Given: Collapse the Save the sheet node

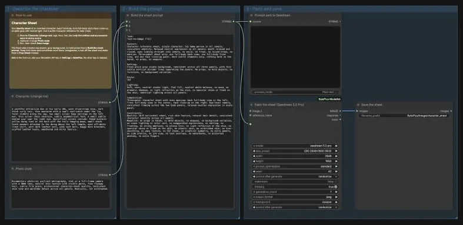Looking at the screenshot, I should [x=358, y=105].
